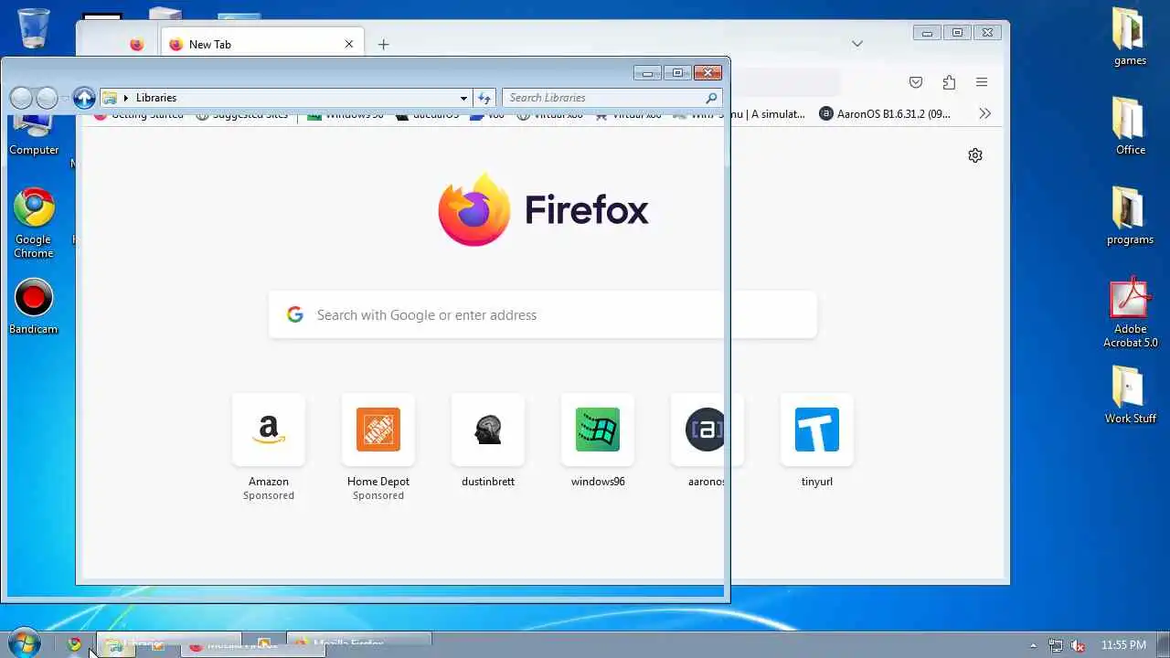This screenshot has width=1170, height=658.
Task: Click the Firefox logo on new tab page
Action: pyautogui.click(x=543, y=210)
